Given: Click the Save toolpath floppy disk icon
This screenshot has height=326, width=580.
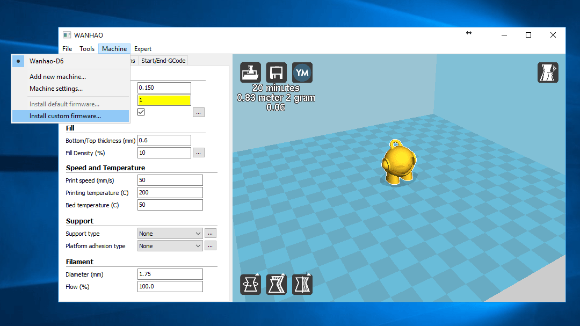Looking at the screenshot, I should [277, 73].
